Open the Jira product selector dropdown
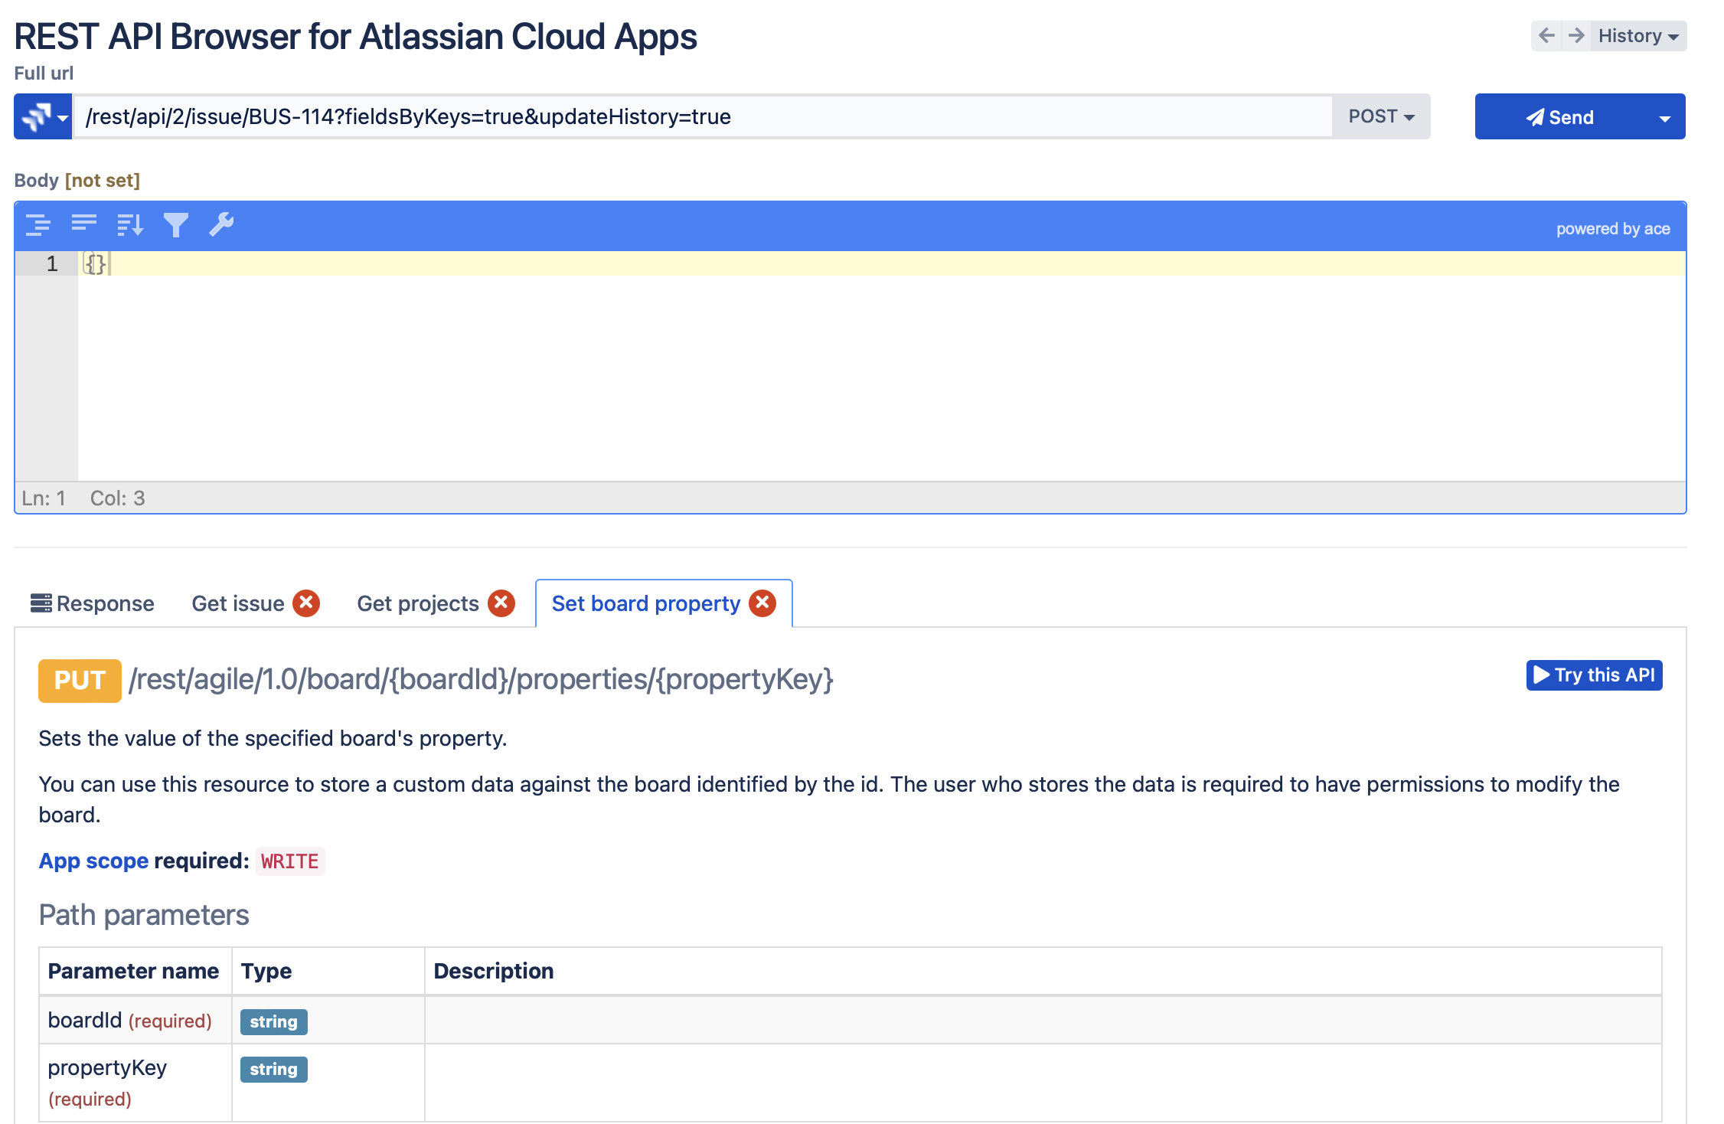The height and width of the screenshot is (1124, 1724). tap(43, 116)
